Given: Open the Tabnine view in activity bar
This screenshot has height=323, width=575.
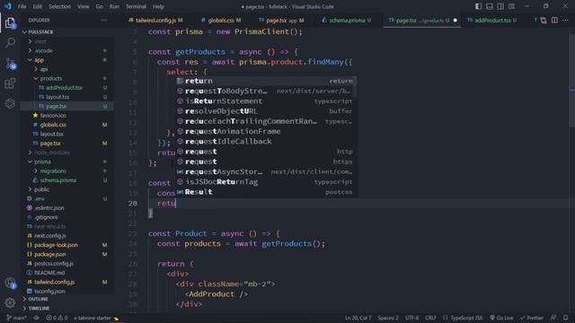Looking at the screenshot, I should click(10, 104).
